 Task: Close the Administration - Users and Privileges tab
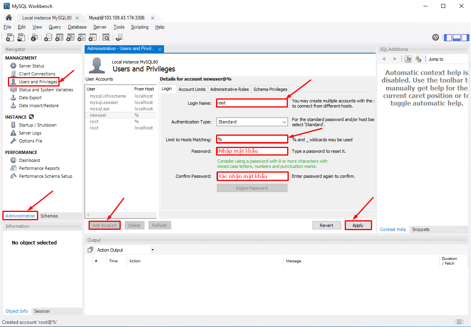[x=160, y=49]
